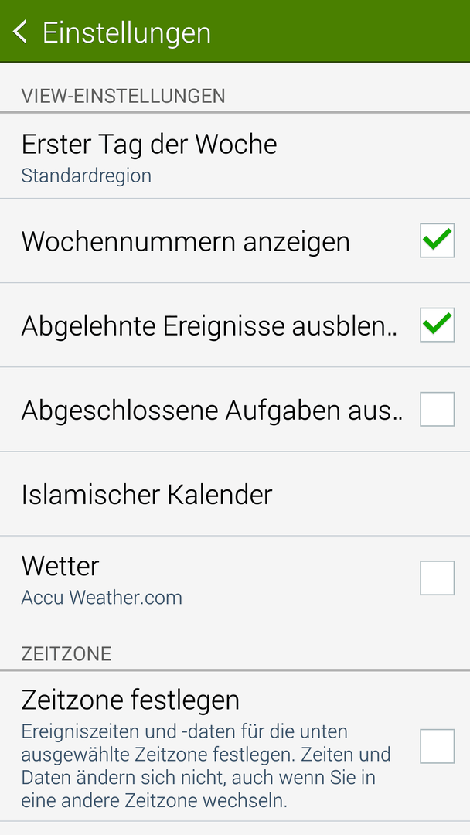Select the Standardregion value text
This screenshot has height=835, width=470.
click(87, 176)
